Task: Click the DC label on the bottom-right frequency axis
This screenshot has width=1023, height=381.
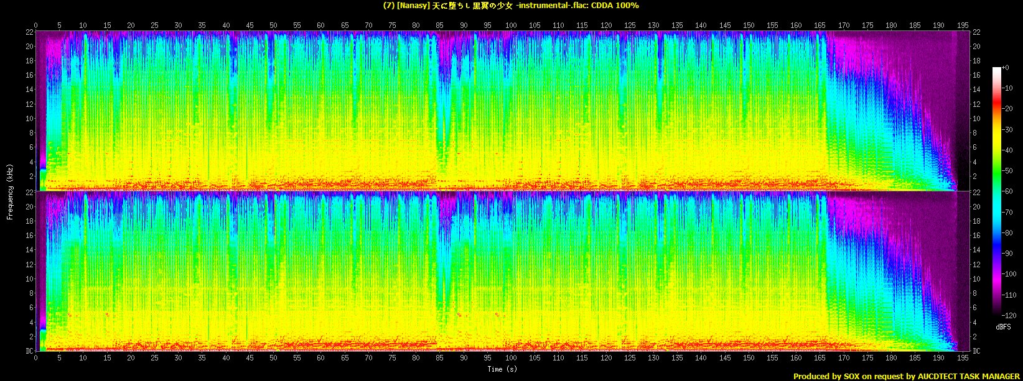Action: (976, 351)
